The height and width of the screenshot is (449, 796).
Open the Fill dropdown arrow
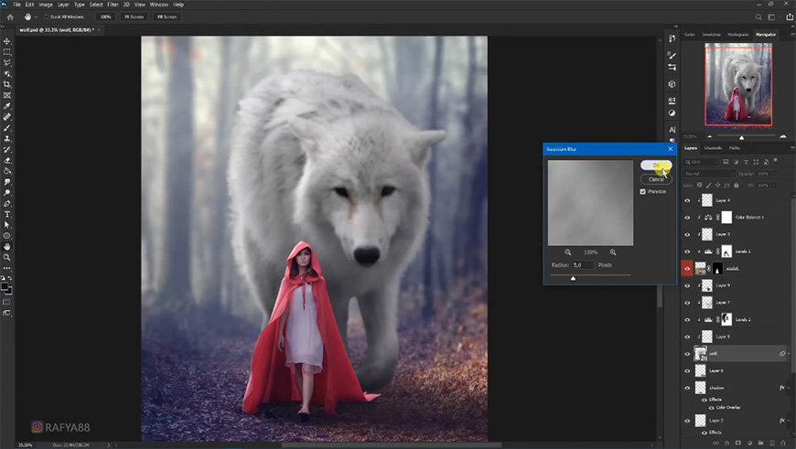[774, 186]
